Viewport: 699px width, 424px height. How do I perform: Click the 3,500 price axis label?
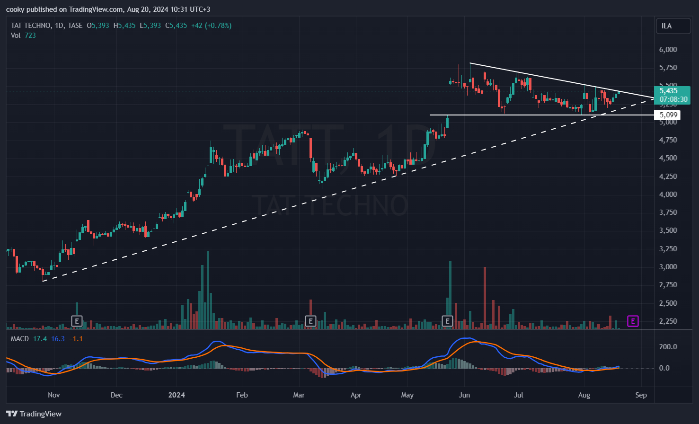(x=668, y=230)
